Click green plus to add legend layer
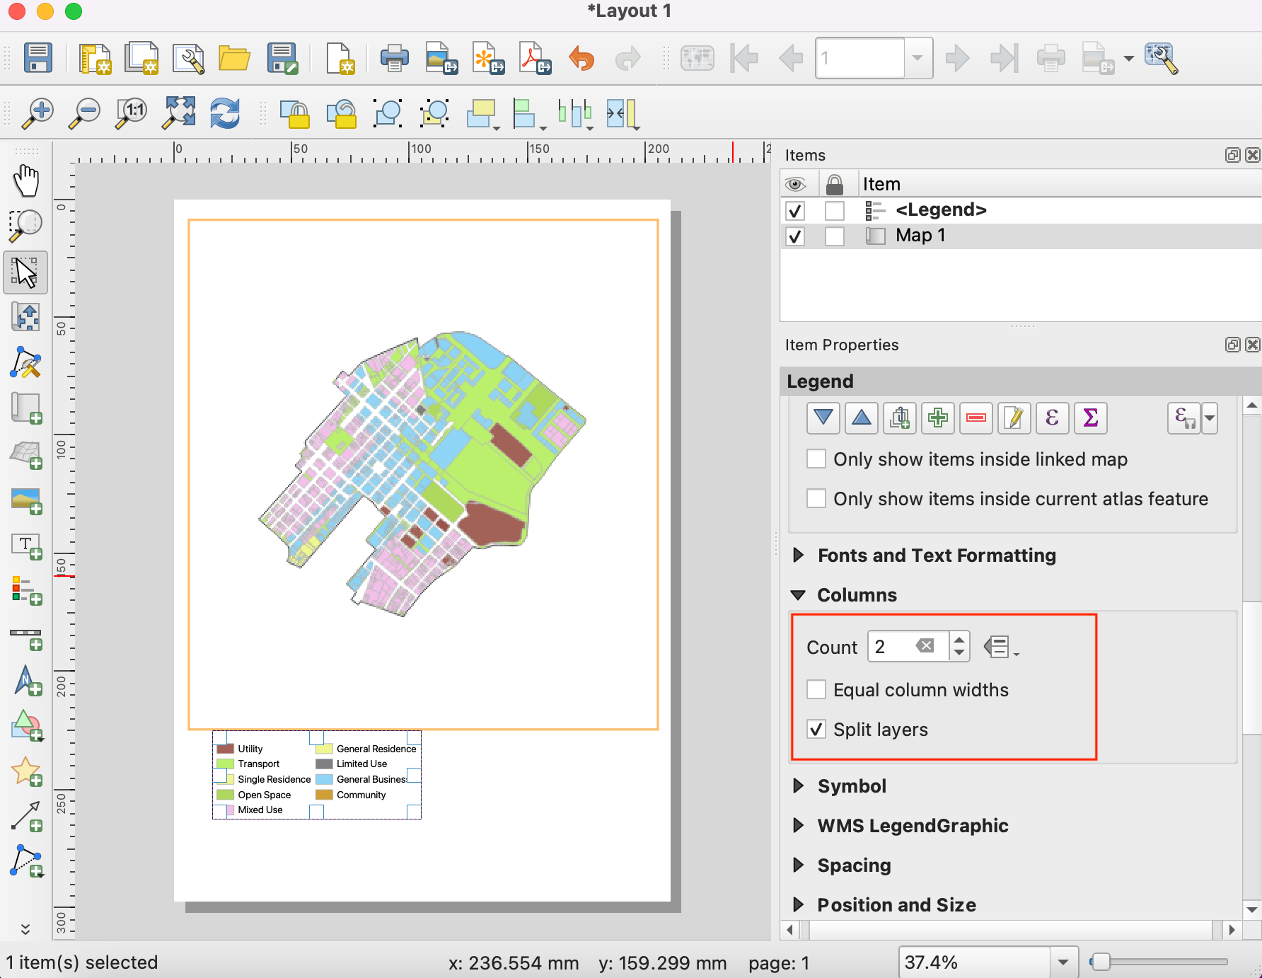Image resolution: width=1262 pixels, height=978 pixels. (x=937, y=418)
